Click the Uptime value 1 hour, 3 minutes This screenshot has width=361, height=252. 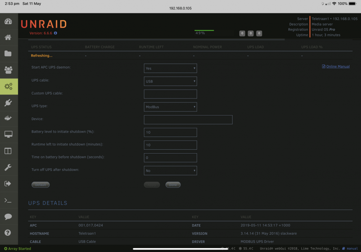click(x=326, y=35)
